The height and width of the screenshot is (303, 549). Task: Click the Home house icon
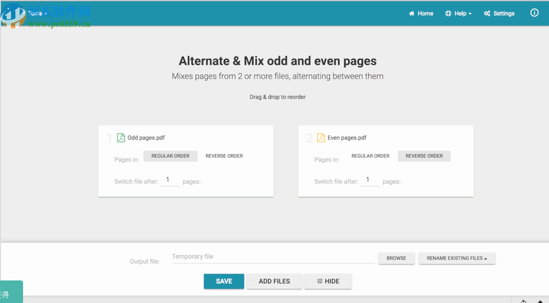[412, 13]
